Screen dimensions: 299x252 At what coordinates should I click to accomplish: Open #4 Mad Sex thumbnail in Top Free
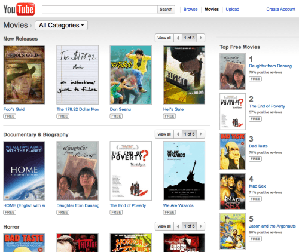coord(233,191)
